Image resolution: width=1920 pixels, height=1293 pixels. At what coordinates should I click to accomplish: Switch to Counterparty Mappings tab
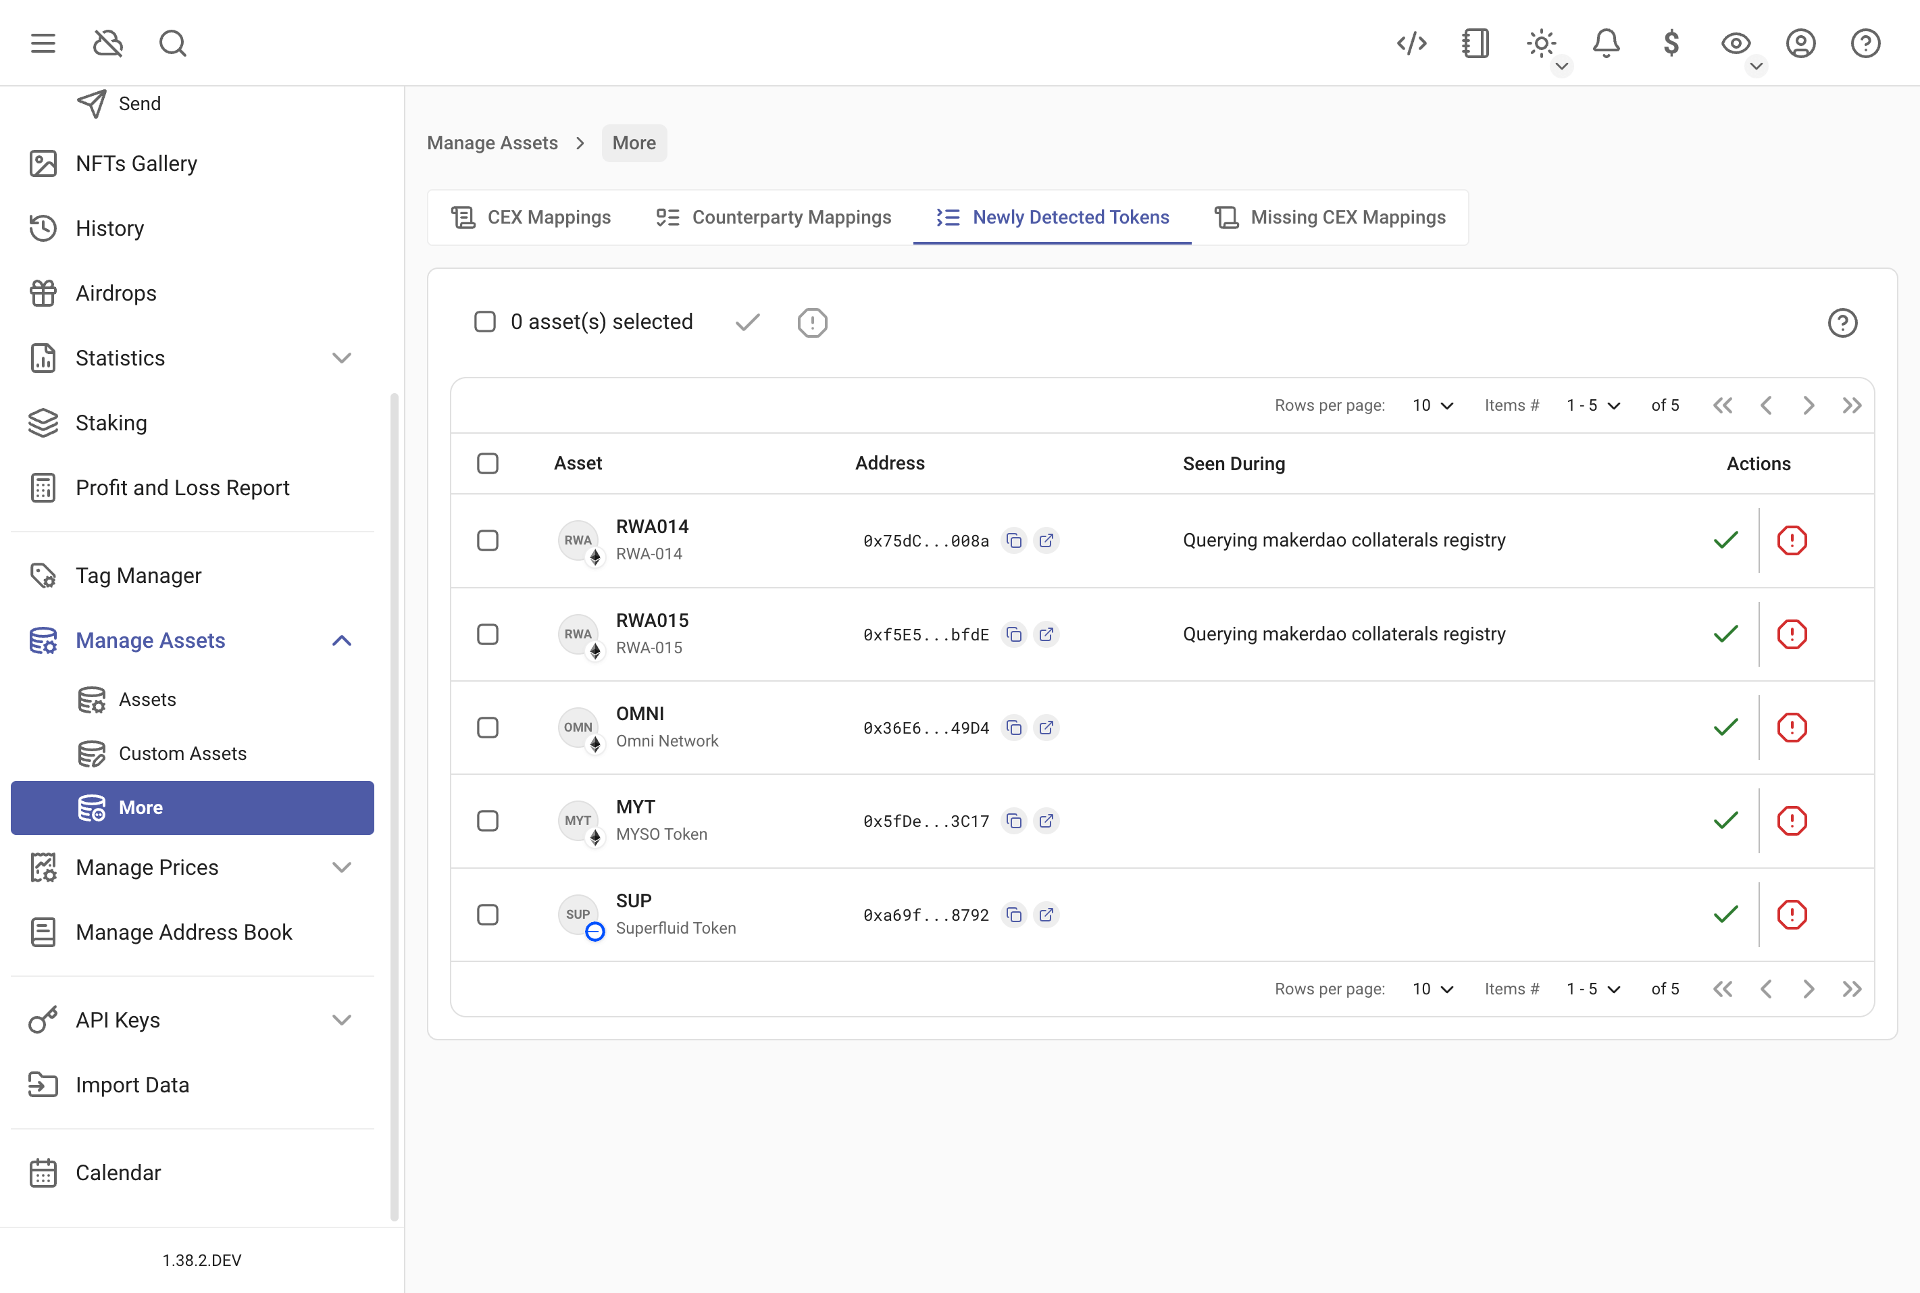click(774, 217)
